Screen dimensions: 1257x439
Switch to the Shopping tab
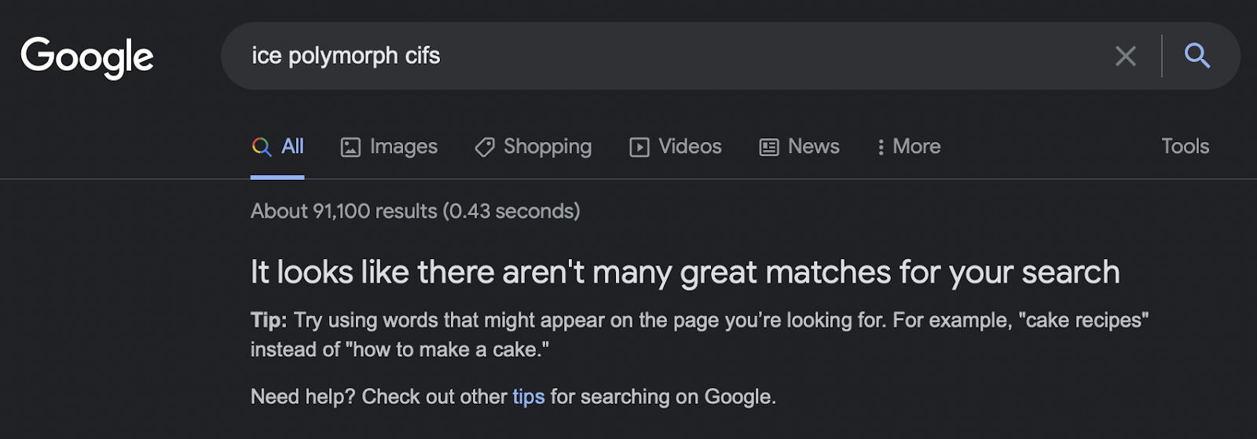coord(533,147)
